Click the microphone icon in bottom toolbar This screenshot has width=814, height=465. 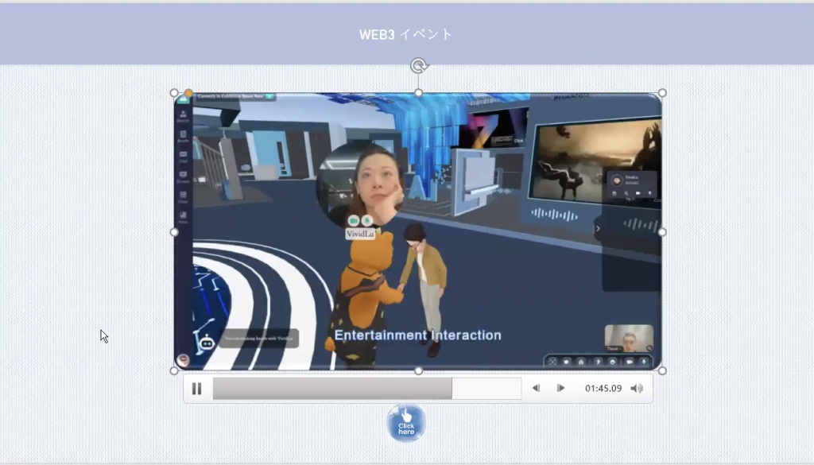pyautogui.click(x=644, y=362)
